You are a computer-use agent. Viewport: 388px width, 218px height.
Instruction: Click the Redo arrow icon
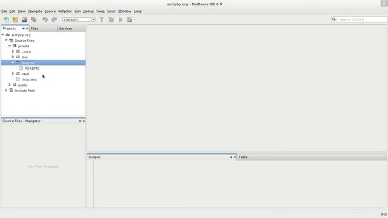coord(54,19)
